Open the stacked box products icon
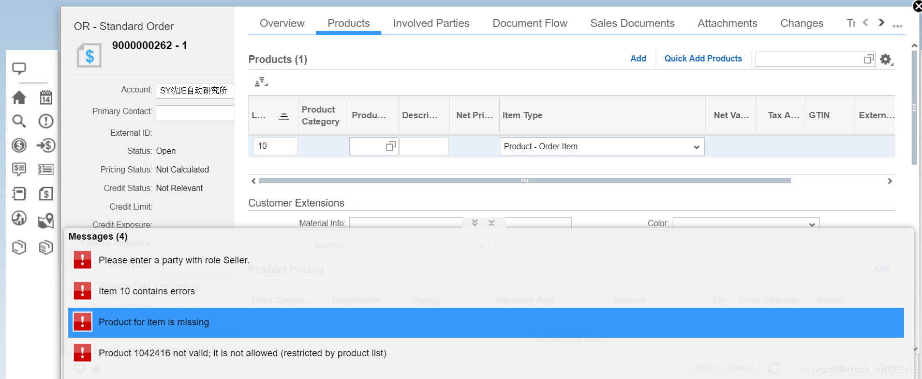The width and height of the screenshot is (922, 379). (46, 247)
